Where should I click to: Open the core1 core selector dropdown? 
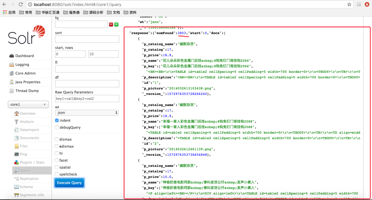[28, 104]
